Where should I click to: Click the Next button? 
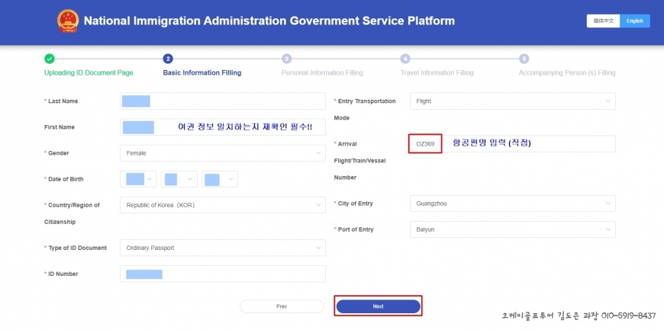(378, 306)
